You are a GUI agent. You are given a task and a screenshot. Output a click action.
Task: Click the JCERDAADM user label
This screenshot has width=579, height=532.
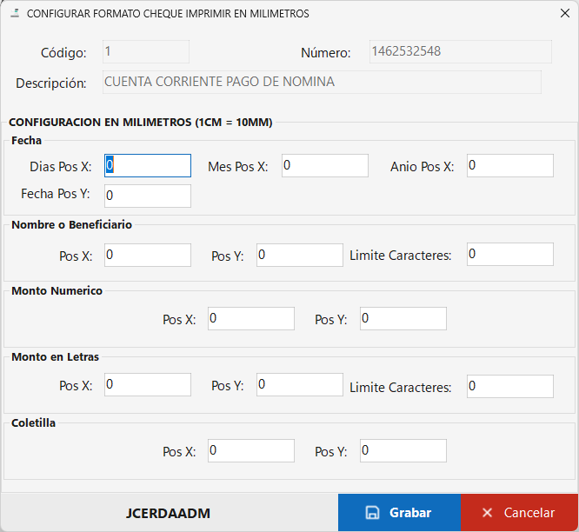[168, 513]
